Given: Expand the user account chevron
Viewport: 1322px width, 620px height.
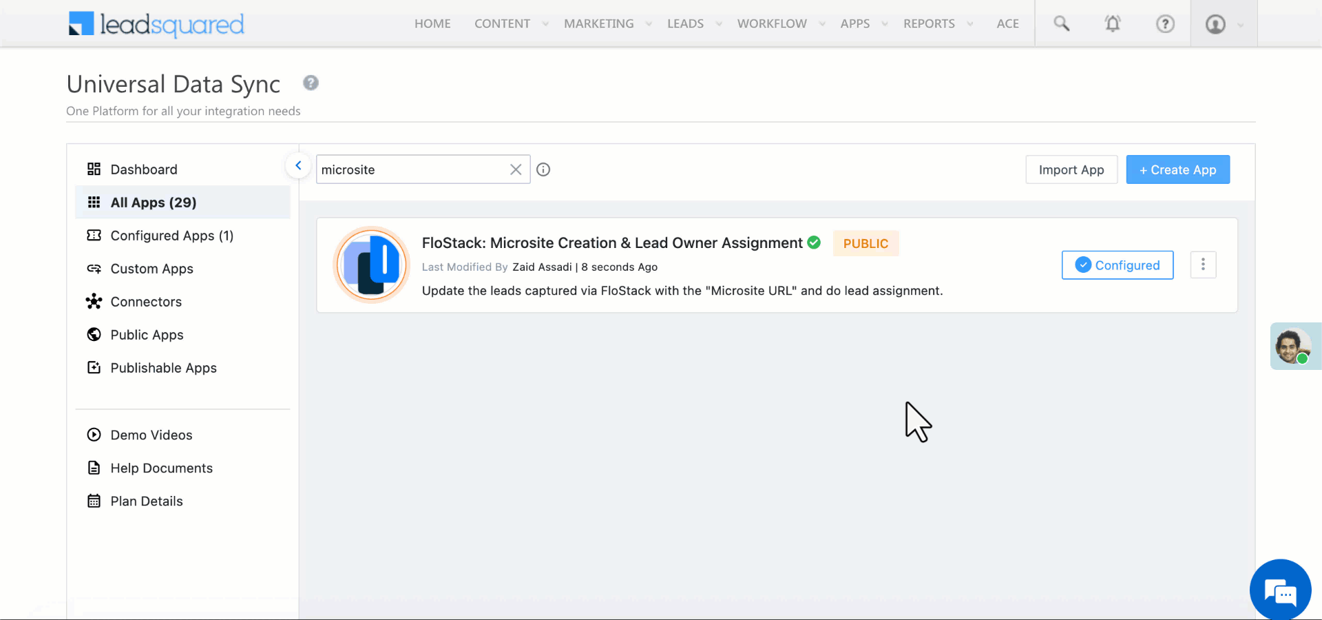Looking at the screenshot, I should pos(1241,25).
